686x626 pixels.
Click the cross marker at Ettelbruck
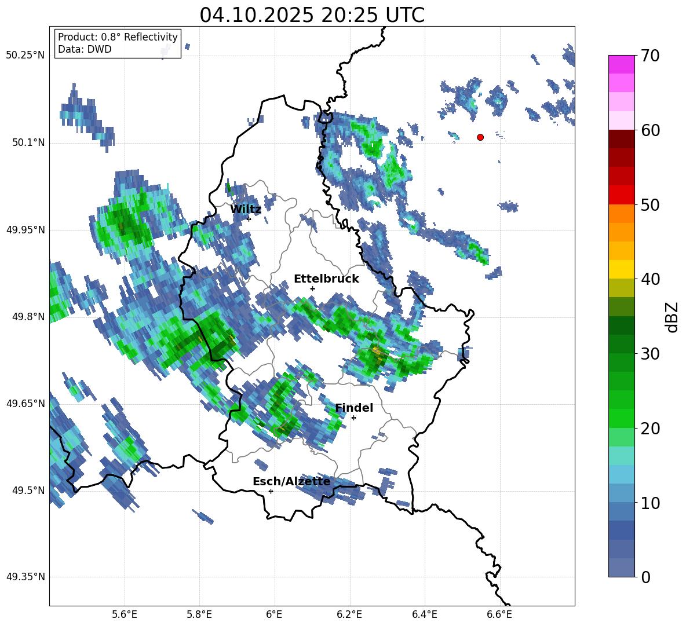click(x=312, y=288)
